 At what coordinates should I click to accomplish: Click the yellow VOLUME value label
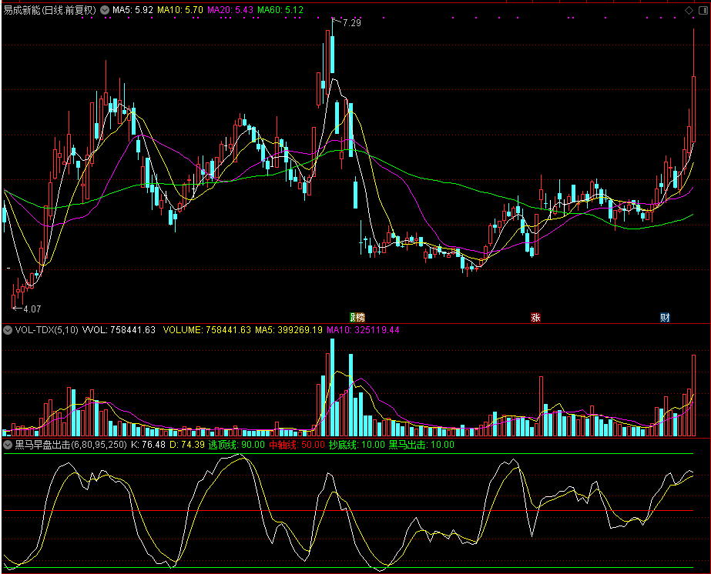(207, 330)
